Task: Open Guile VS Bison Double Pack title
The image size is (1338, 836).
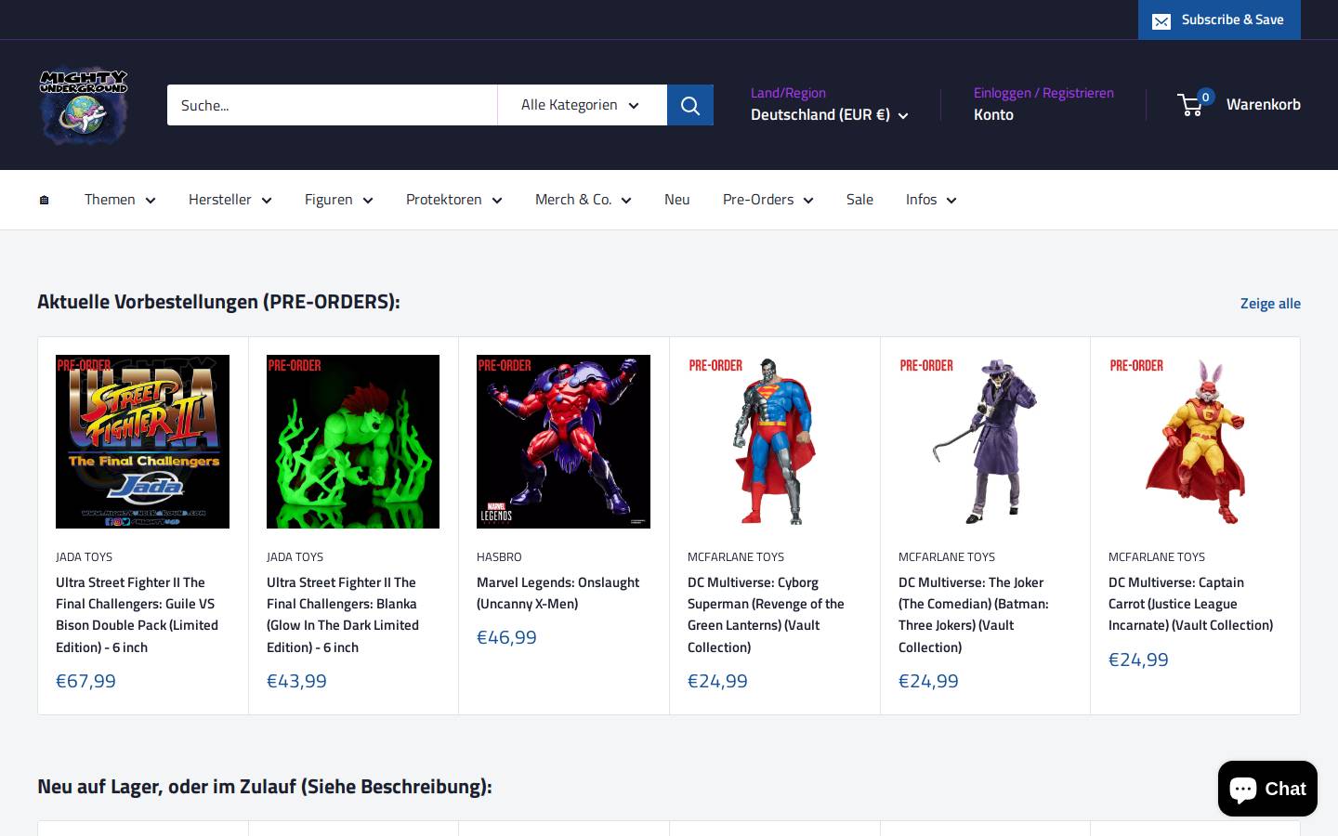Action: pyautogui.click(x=138, y=615)
